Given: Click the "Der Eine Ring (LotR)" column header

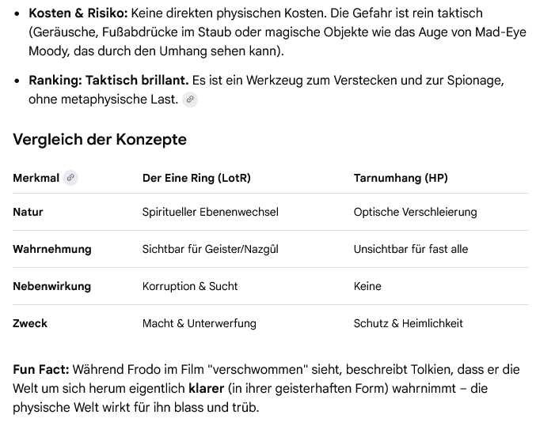Looking at the screenshot, I should coord(196,178).
